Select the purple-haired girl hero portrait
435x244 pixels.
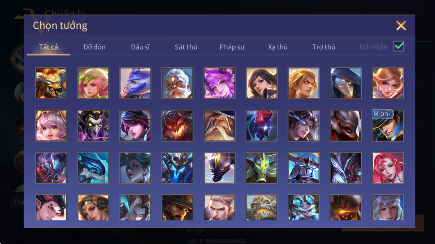click(219, 83)
